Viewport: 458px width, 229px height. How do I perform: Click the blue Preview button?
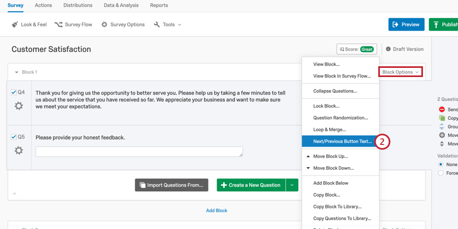[406, 24]
